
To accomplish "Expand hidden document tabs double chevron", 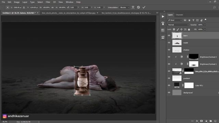I will tap(157, 13).
